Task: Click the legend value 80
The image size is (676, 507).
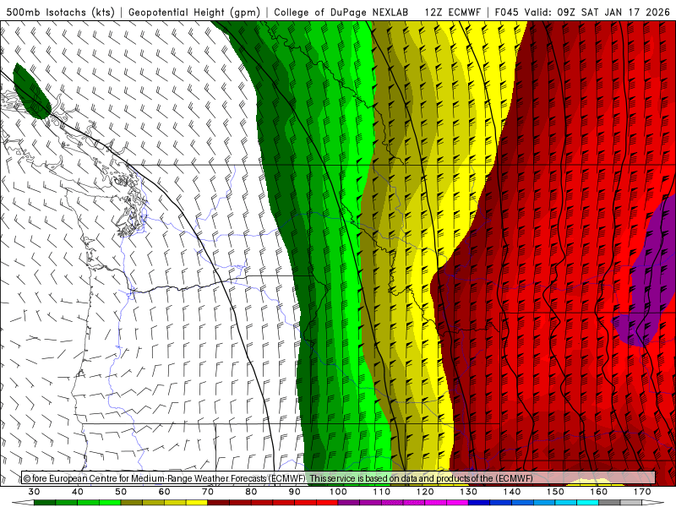Action: pyautogui.click(x=251, y=492)
